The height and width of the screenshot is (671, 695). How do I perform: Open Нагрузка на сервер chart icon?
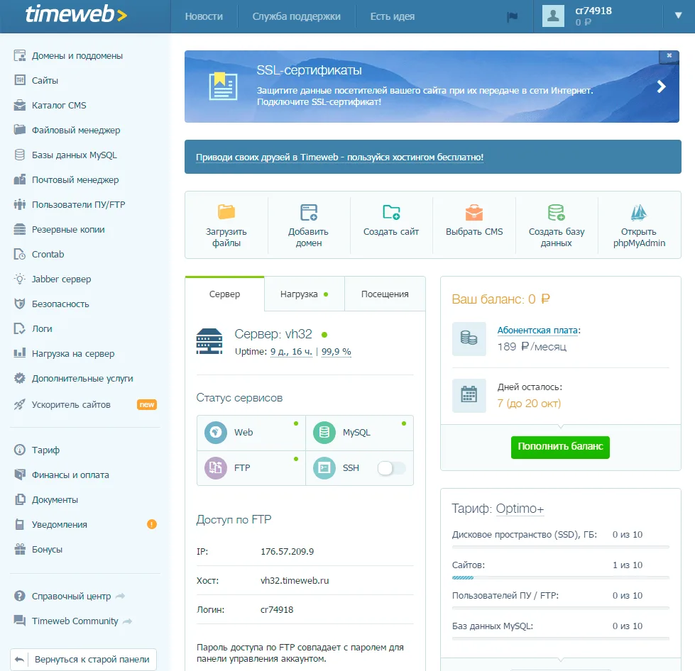19,353
